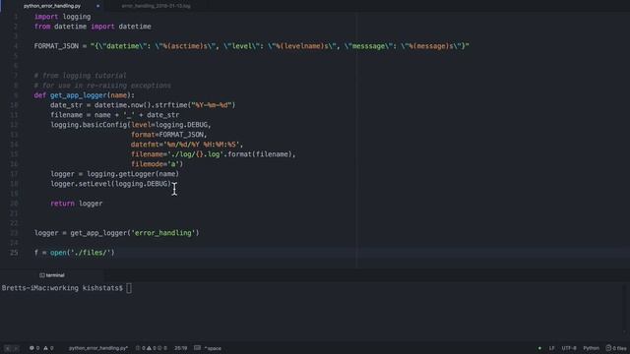This screenshot has height=354, width=630.
Task: Place cursor on line number 25 in gutter
Action: 14,253
